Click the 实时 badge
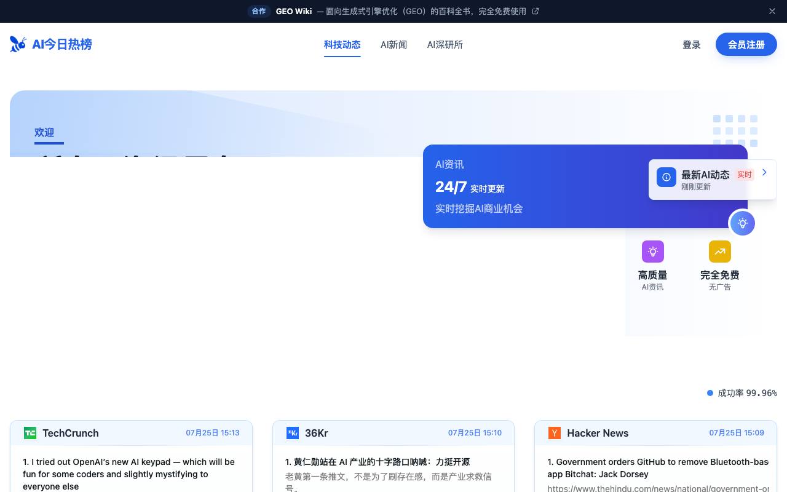The width and height of the screenshot is (787, 492). click(745, 175)
